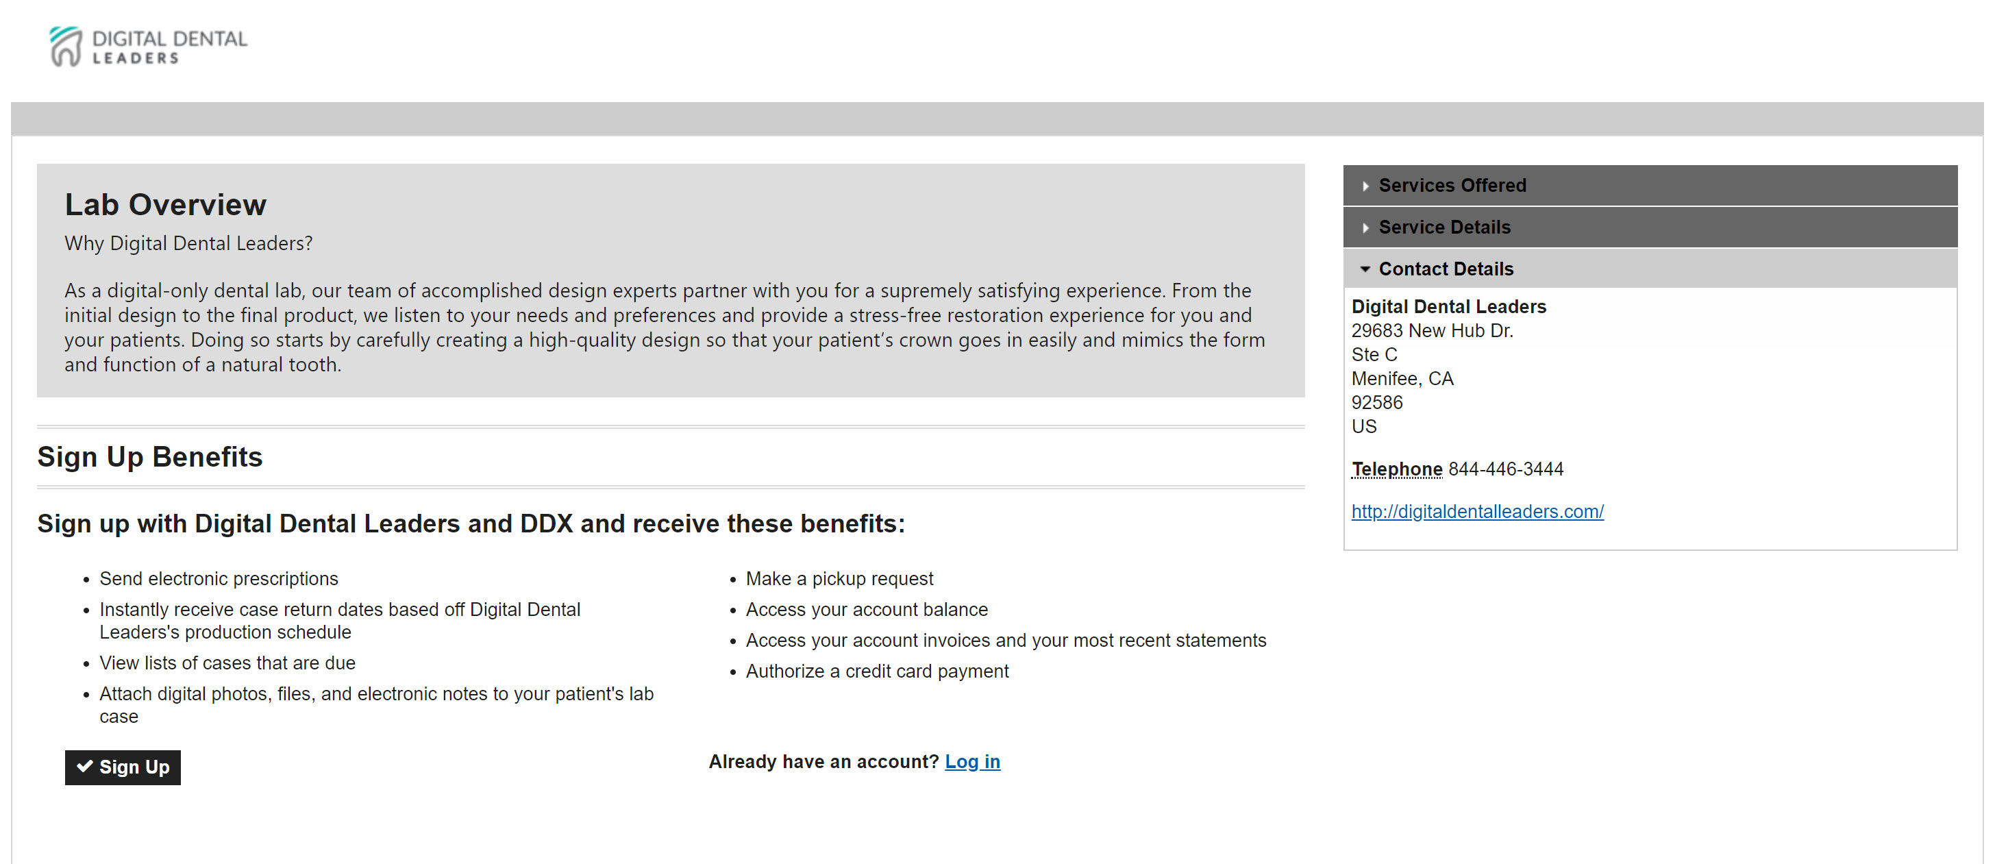Click 'Send electronic prescriptions' bullet

pos(219,579)
